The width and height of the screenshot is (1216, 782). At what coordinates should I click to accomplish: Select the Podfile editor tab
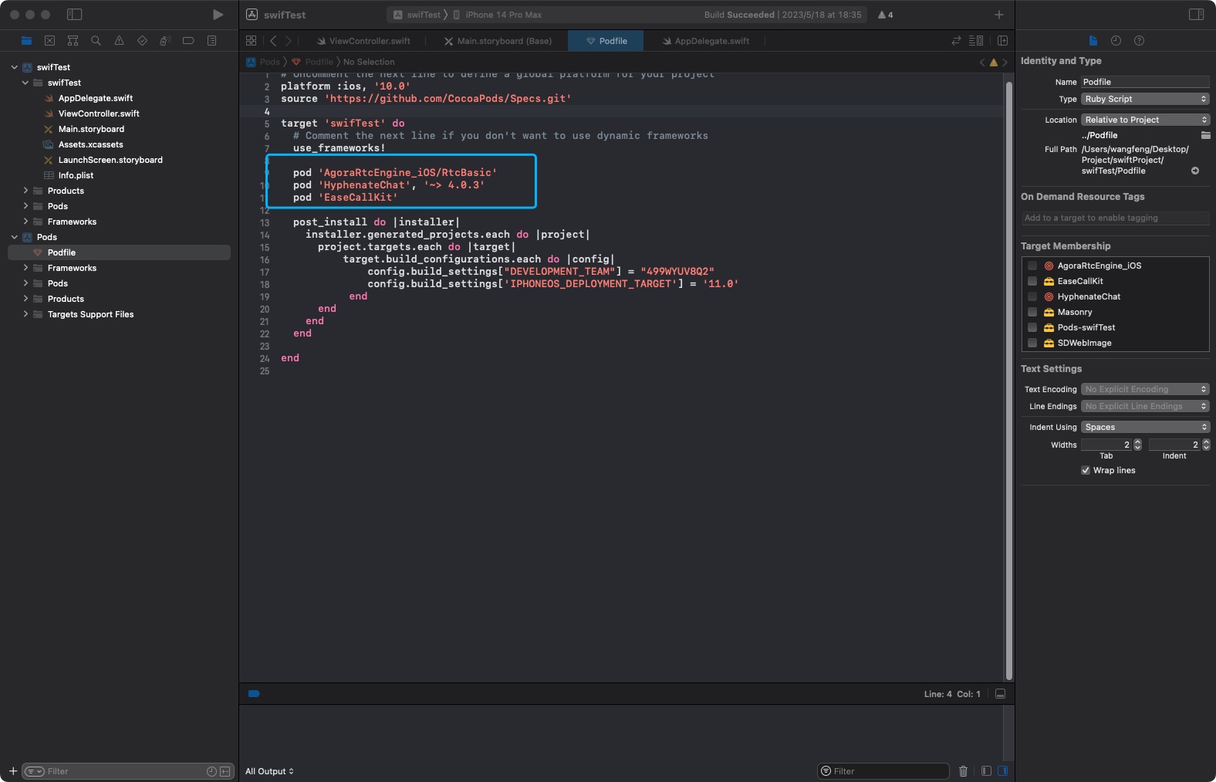pos(606,41)
